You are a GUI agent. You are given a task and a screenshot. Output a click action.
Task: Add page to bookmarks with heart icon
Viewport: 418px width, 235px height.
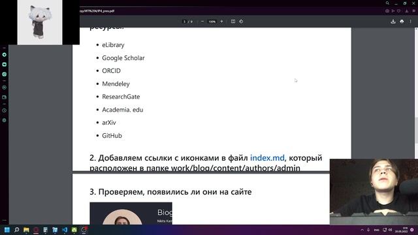click(x=398, y=11)
